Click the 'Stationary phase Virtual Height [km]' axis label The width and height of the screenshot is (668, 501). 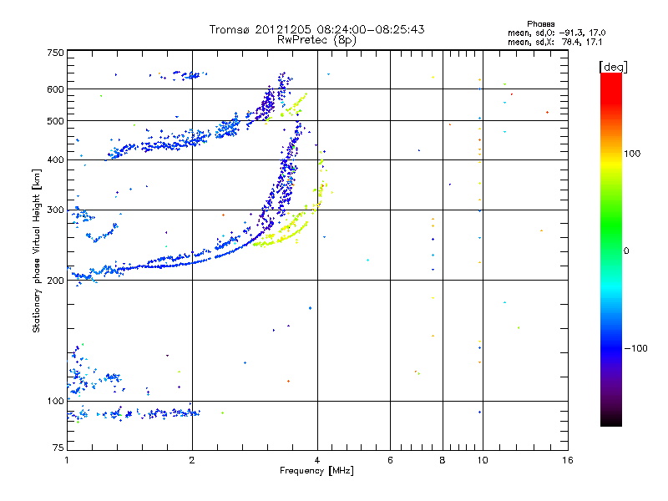pyautogui.click(x=37, y=251)
